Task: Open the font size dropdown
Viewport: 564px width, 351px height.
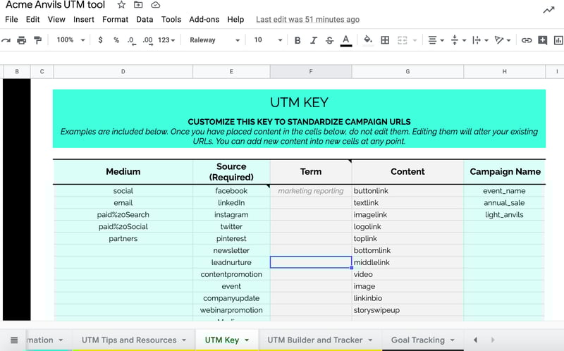Action: click(x=268, y=40)
